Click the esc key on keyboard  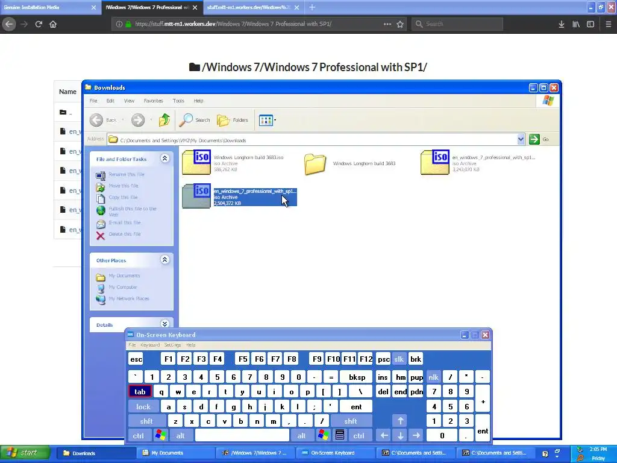(136, 359)
